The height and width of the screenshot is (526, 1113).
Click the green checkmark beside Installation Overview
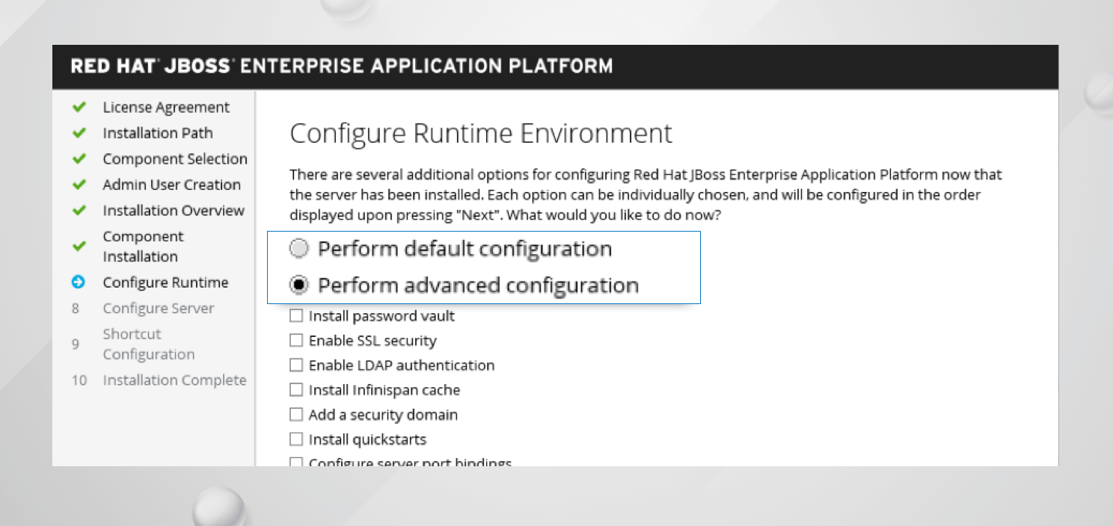click(x=79, y=211)
